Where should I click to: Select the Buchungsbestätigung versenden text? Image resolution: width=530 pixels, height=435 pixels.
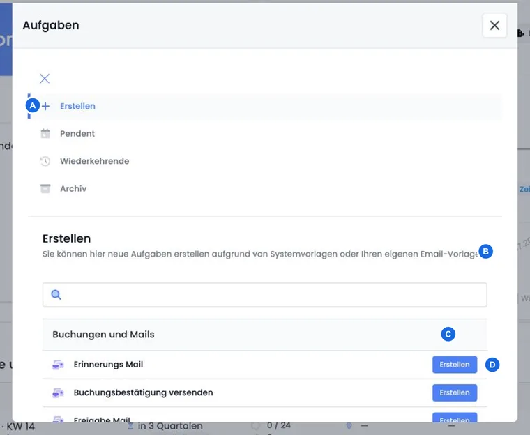[x=144, y=392]
